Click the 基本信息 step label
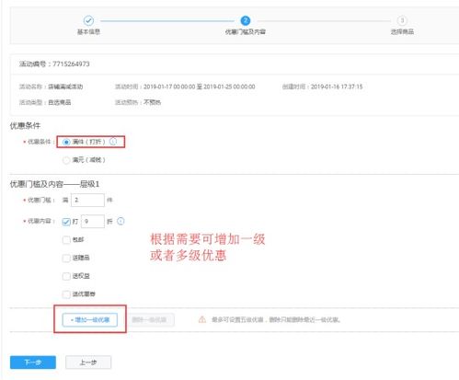Screen dimensions: 459x380 (x=88, y=31)
